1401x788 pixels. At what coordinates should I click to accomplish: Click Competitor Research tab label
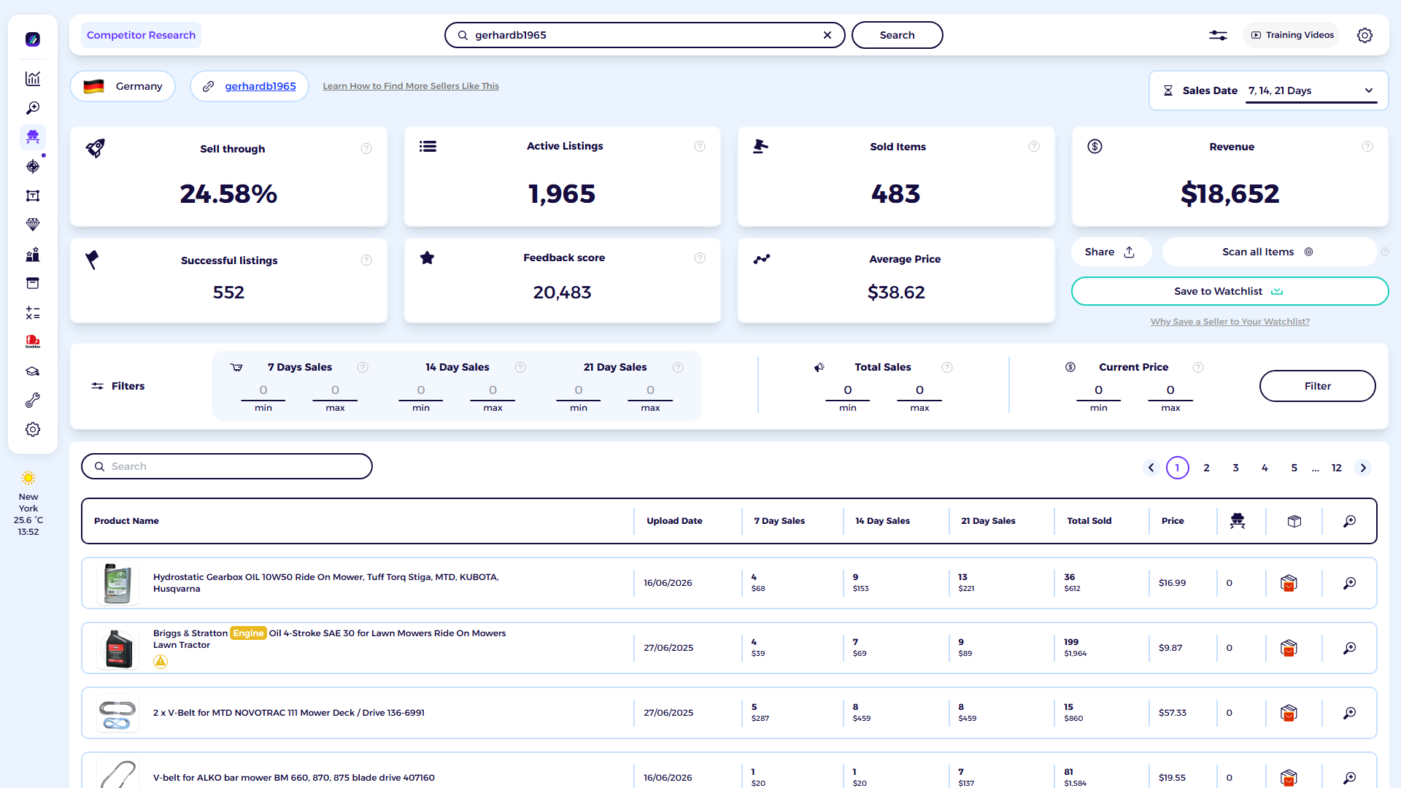[141, 35]
